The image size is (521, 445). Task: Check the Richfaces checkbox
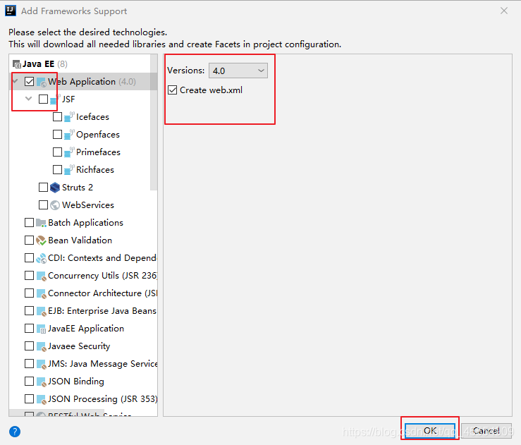coord(58,169)
